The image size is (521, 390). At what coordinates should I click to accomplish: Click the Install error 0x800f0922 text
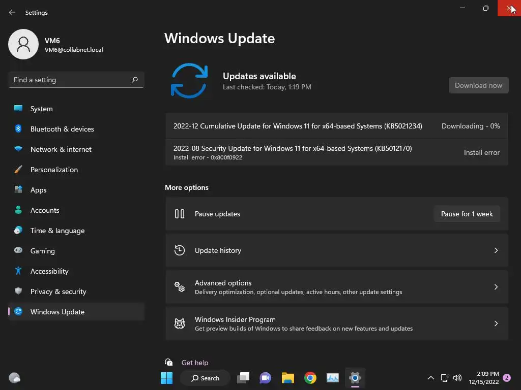click(x=208, y=157)
